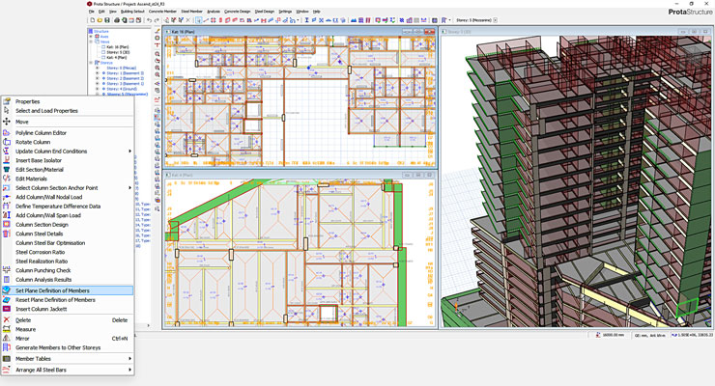Click the Column Section Design icon

point(7,224)
